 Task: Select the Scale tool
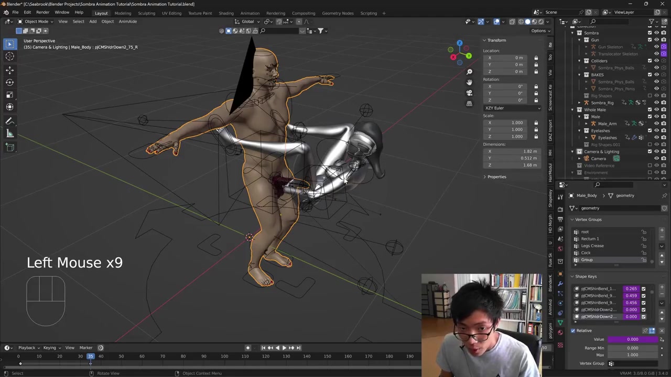[9, 95]
